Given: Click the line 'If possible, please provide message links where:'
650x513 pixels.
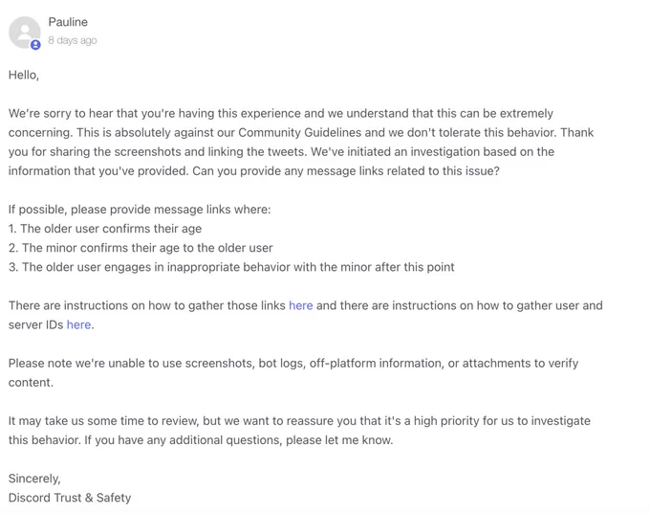Looking at the screenshot, I should point(140,210).
